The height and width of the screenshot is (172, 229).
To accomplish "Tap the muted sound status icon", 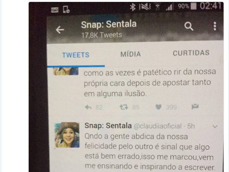I will 145,7.
